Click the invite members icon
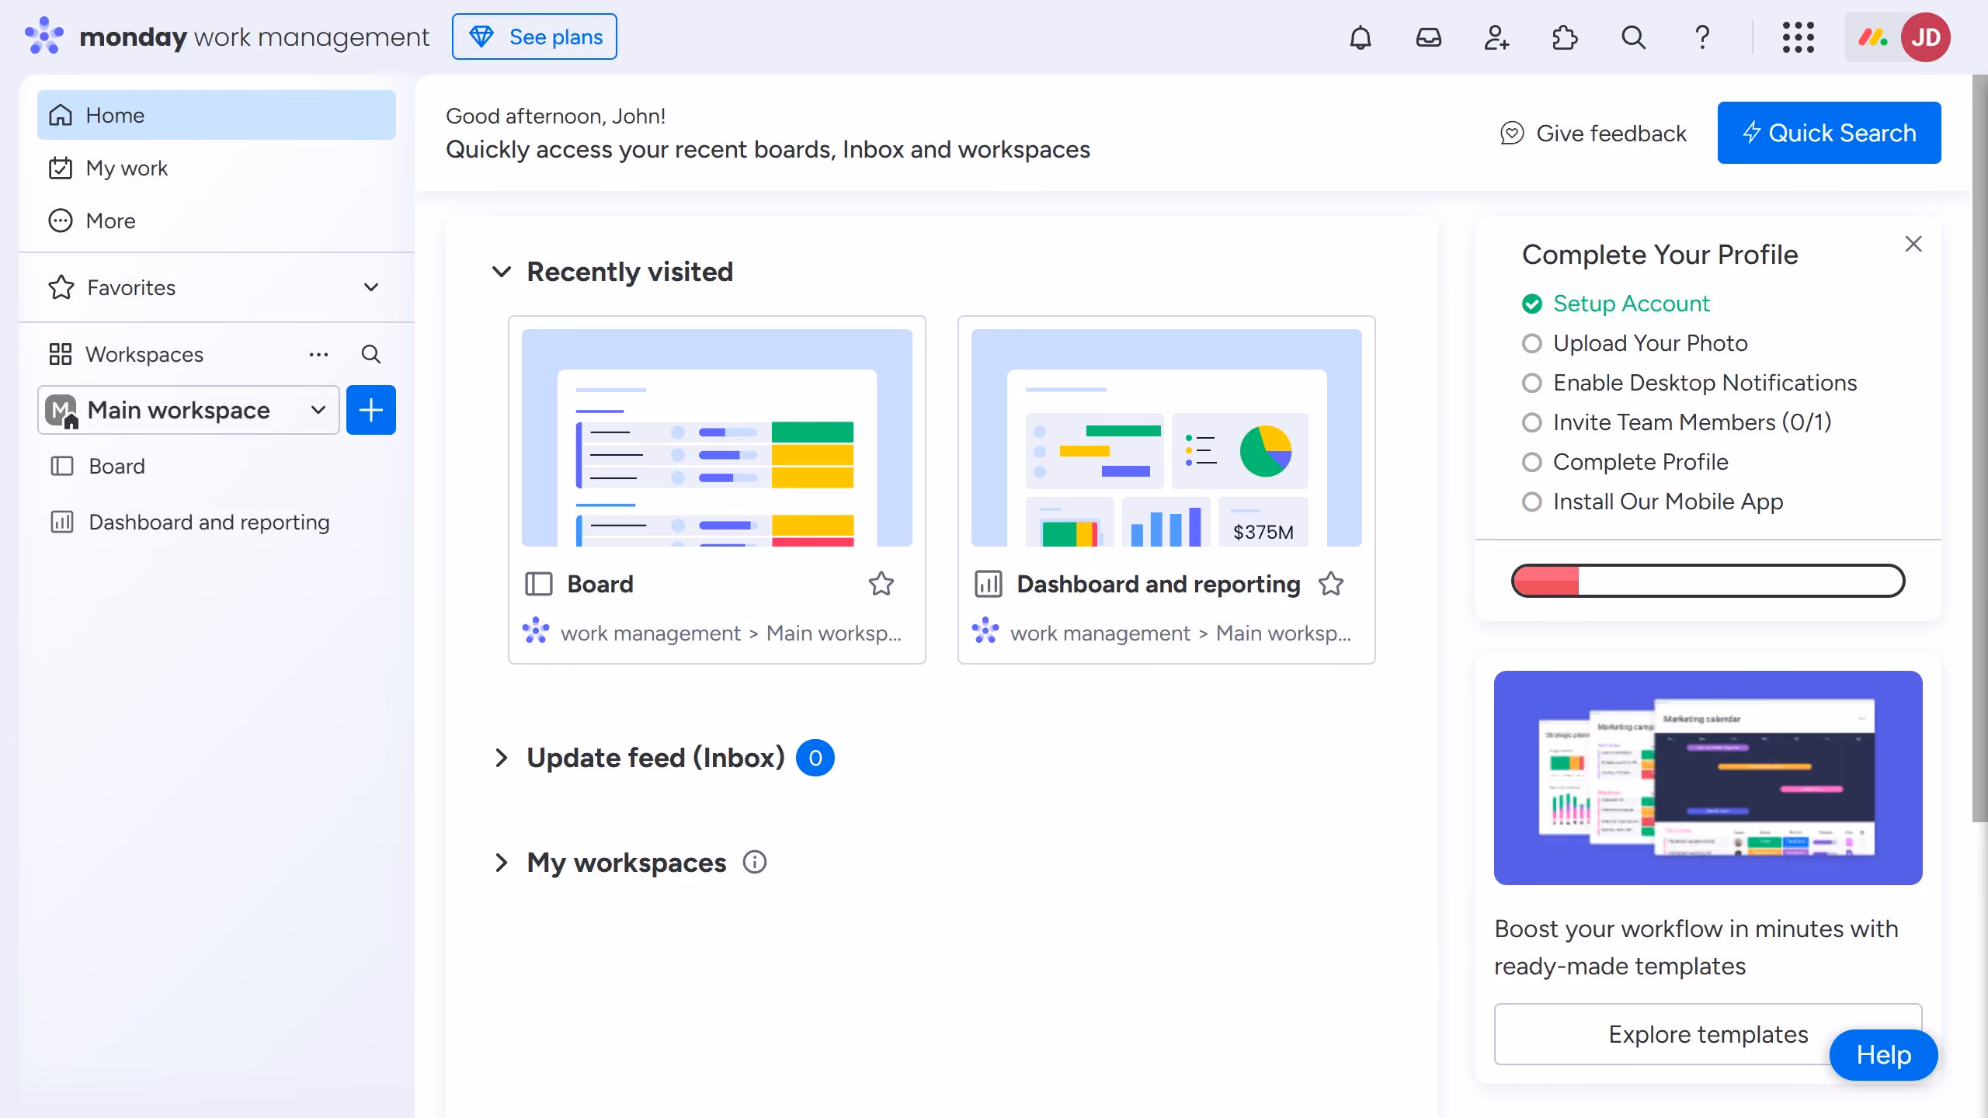The image size is (1988, 1118). click(x=1496, y=37)
